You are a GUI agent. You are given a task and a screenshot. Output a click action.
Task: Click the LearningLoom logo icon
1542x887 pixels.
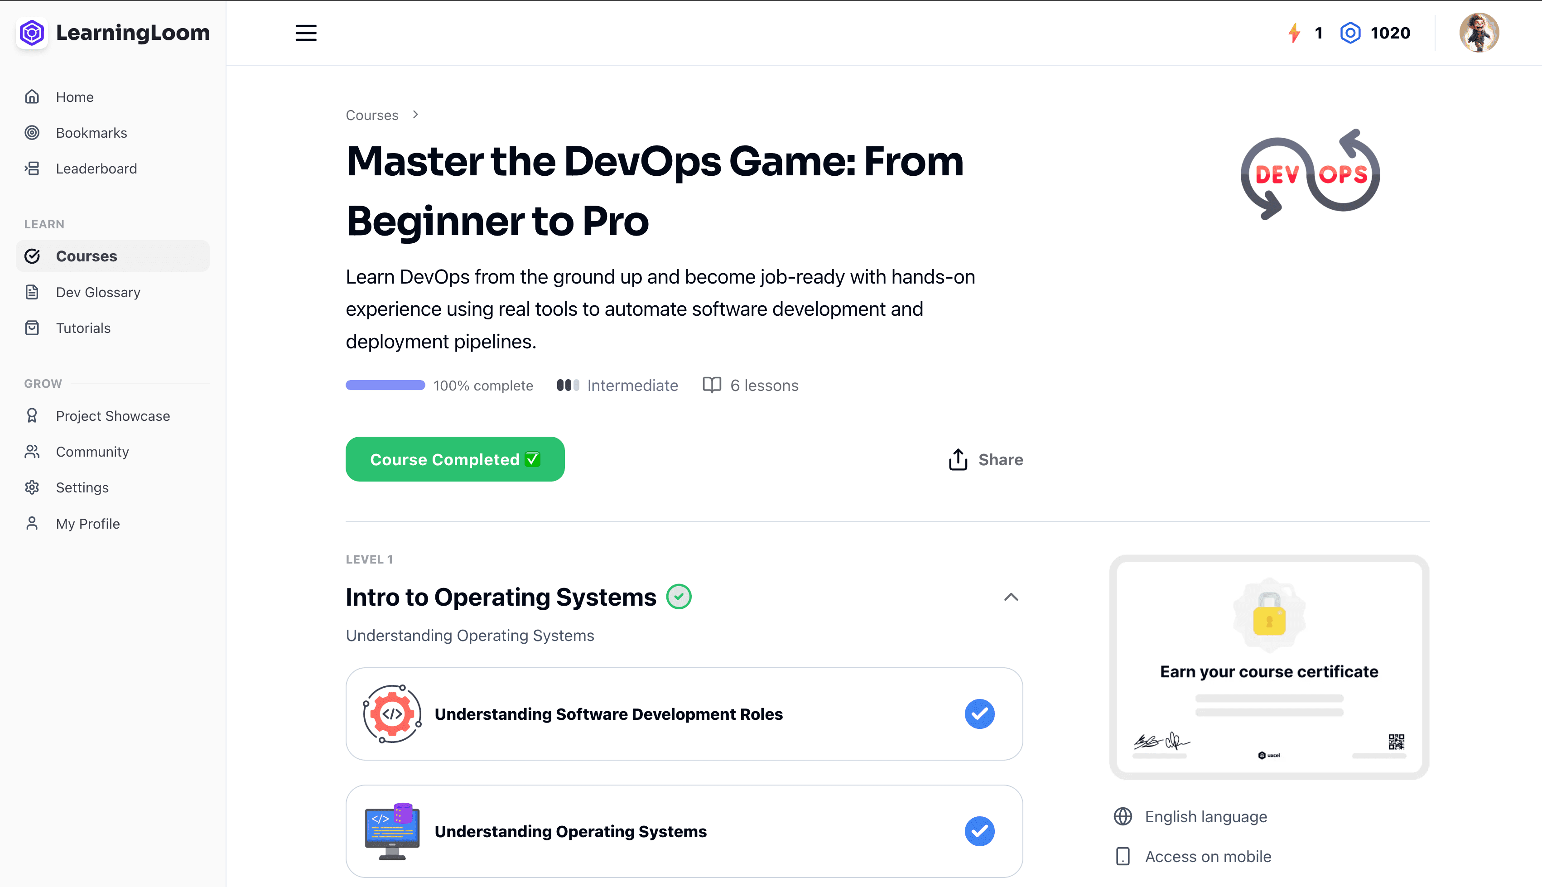pos(32,32)
